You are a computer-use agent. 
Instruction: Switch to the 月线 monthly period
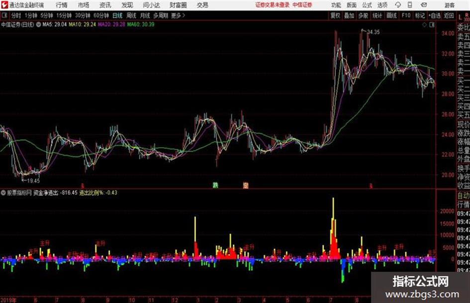tap(145, 15)
